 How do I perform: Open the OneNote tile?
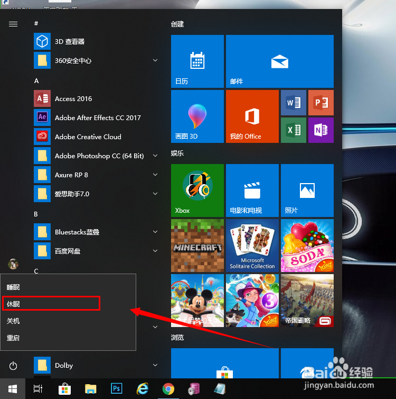321,130
